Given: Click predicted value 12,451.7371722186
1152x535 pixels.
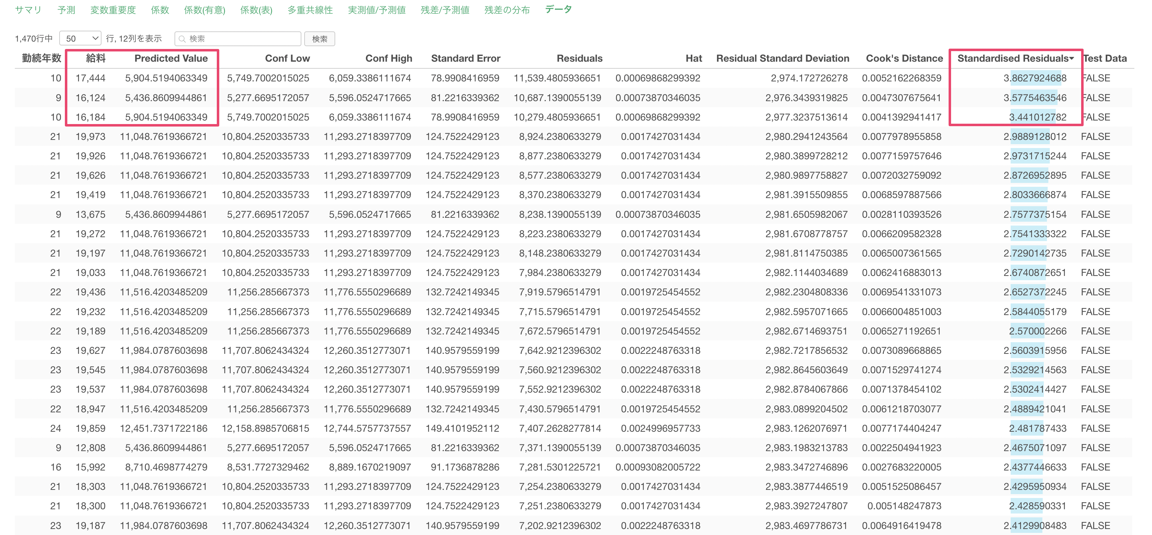Looking at the screenshot, I should pos(163,428).
